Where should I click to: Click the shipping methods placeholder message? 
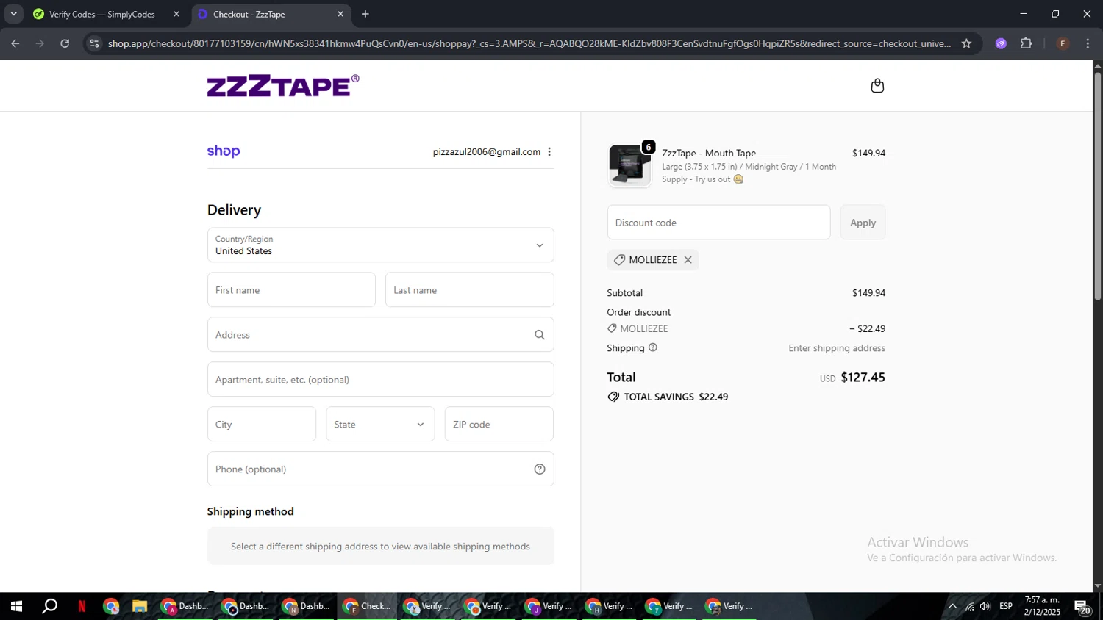[380, 547]
